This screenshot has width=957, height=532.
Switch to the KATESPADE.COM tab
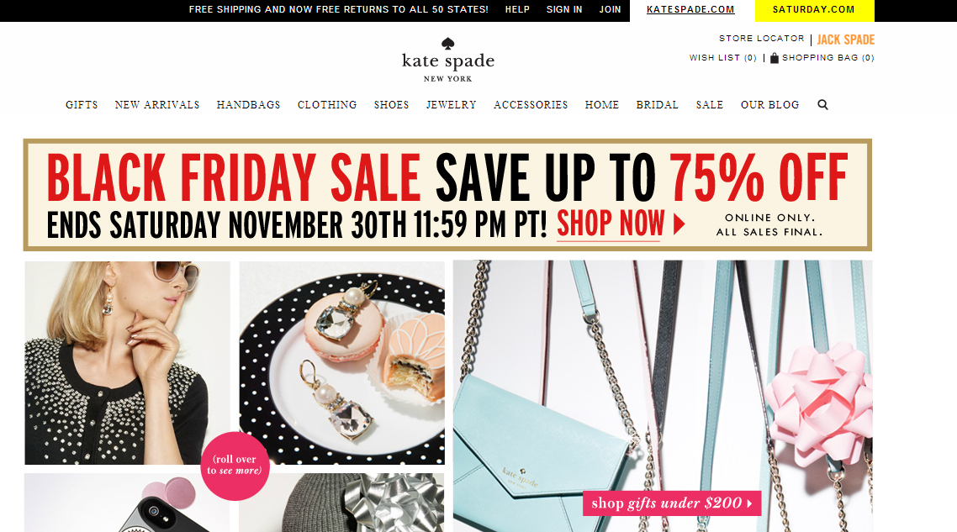pos(691,10)
